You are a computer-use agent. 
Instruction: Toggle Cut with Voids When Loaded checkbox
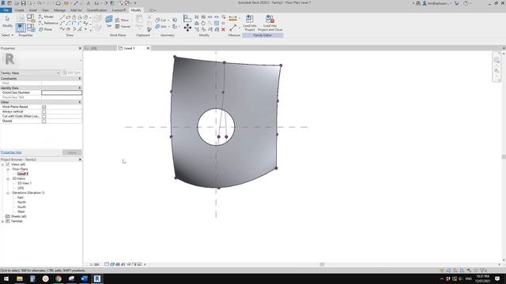point(44,116)
